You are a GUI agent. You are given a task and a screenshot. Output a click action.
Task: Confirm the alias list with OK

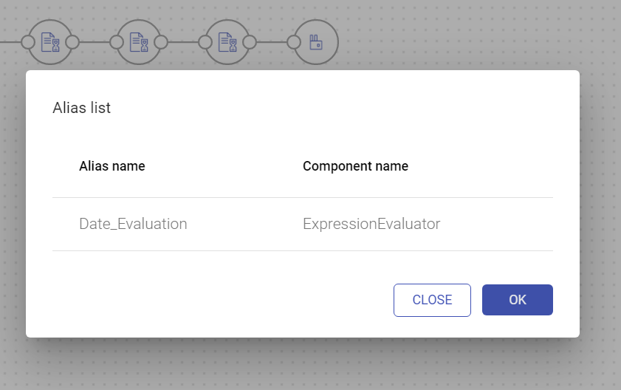[517, 300]
